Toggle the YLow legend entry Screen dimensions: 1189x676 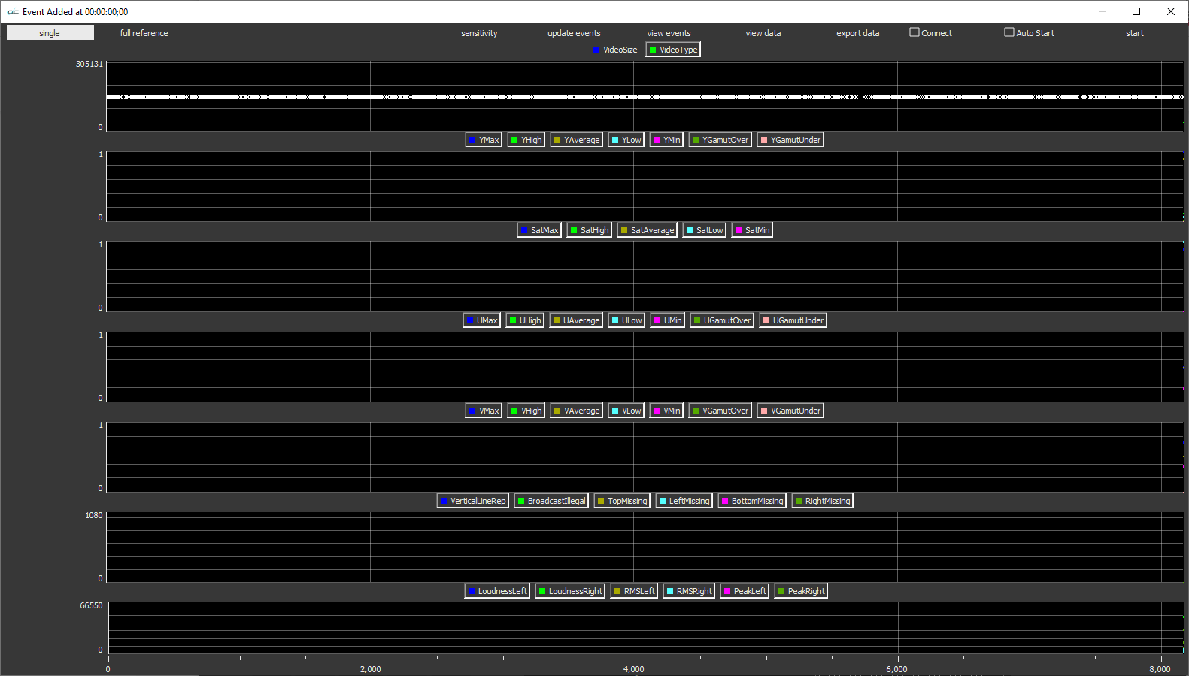pos(626,140)
